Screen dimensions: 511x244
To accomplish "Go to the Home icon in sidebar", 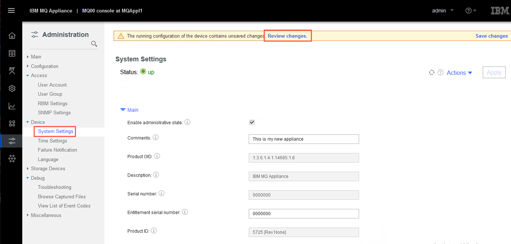I will [x=12, y=35].
